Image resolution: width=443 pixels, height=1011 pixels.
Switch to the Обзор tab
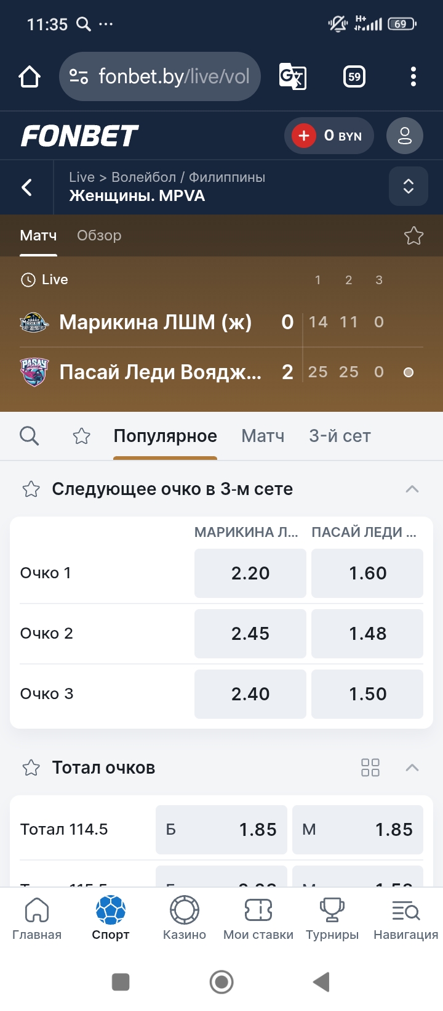[x=99, y=235]
